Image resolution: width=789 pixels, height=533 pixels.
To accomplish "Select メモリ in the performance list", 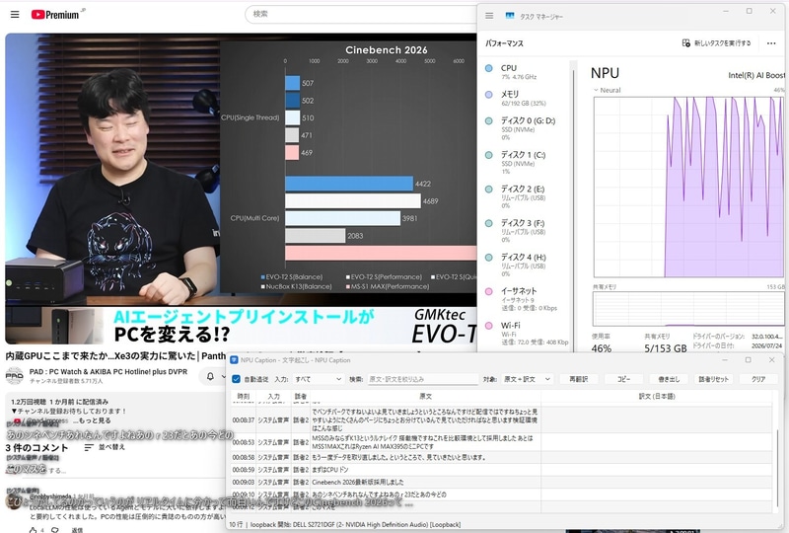I will (x=526, y=98).
